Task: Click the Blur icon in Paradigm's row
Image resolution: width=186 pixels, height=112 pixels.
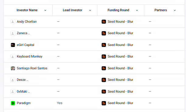Action: coord(104,103)
